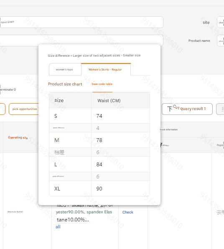Open the Check link
224x249 pixels.
tap(128, 212)
